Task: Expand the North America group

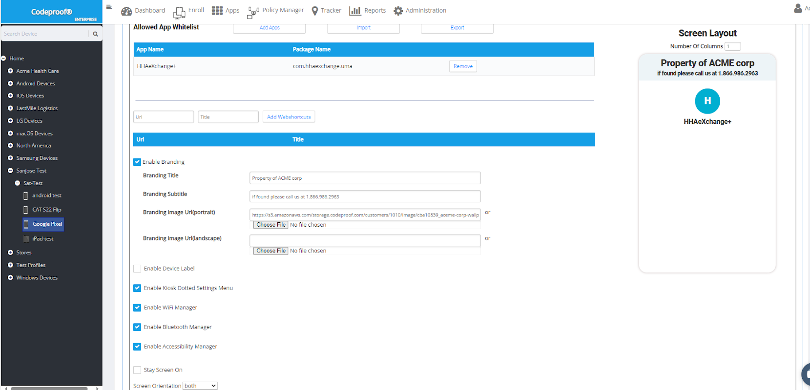Action: [10, 146]
